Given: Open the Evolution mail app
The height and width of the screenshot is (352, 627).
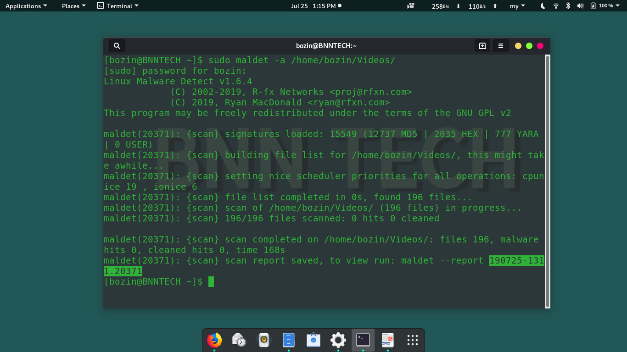Looking at the screenshot, I should click(239, 340).
